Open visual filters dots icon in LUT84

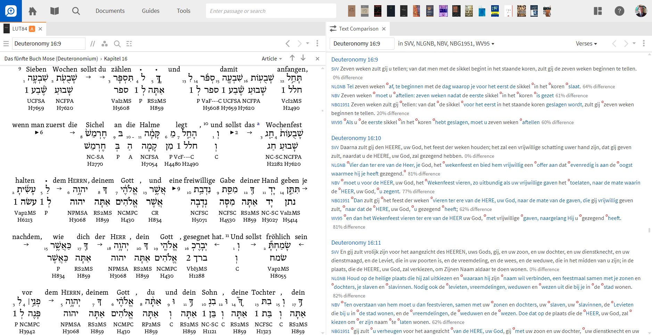[105, 44]
